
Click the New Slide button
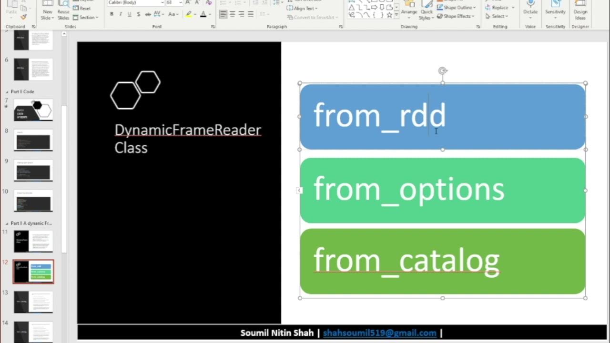[x=47, y=10]
